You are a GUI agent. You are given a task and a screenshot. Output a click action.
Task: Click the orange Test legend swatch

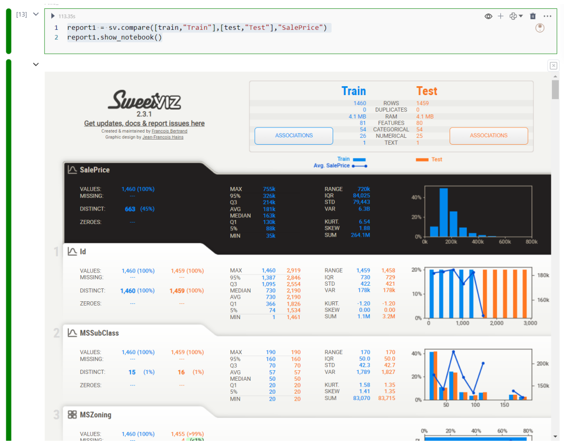click(422, 160)
